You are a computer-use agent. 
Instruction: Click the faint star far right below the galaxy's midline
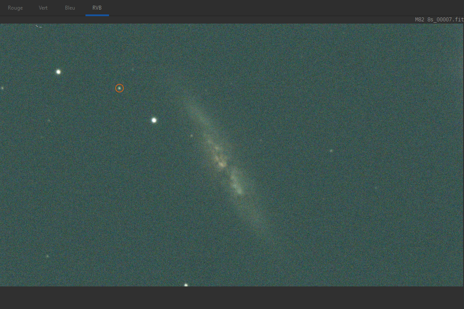[x=376, y=188]
